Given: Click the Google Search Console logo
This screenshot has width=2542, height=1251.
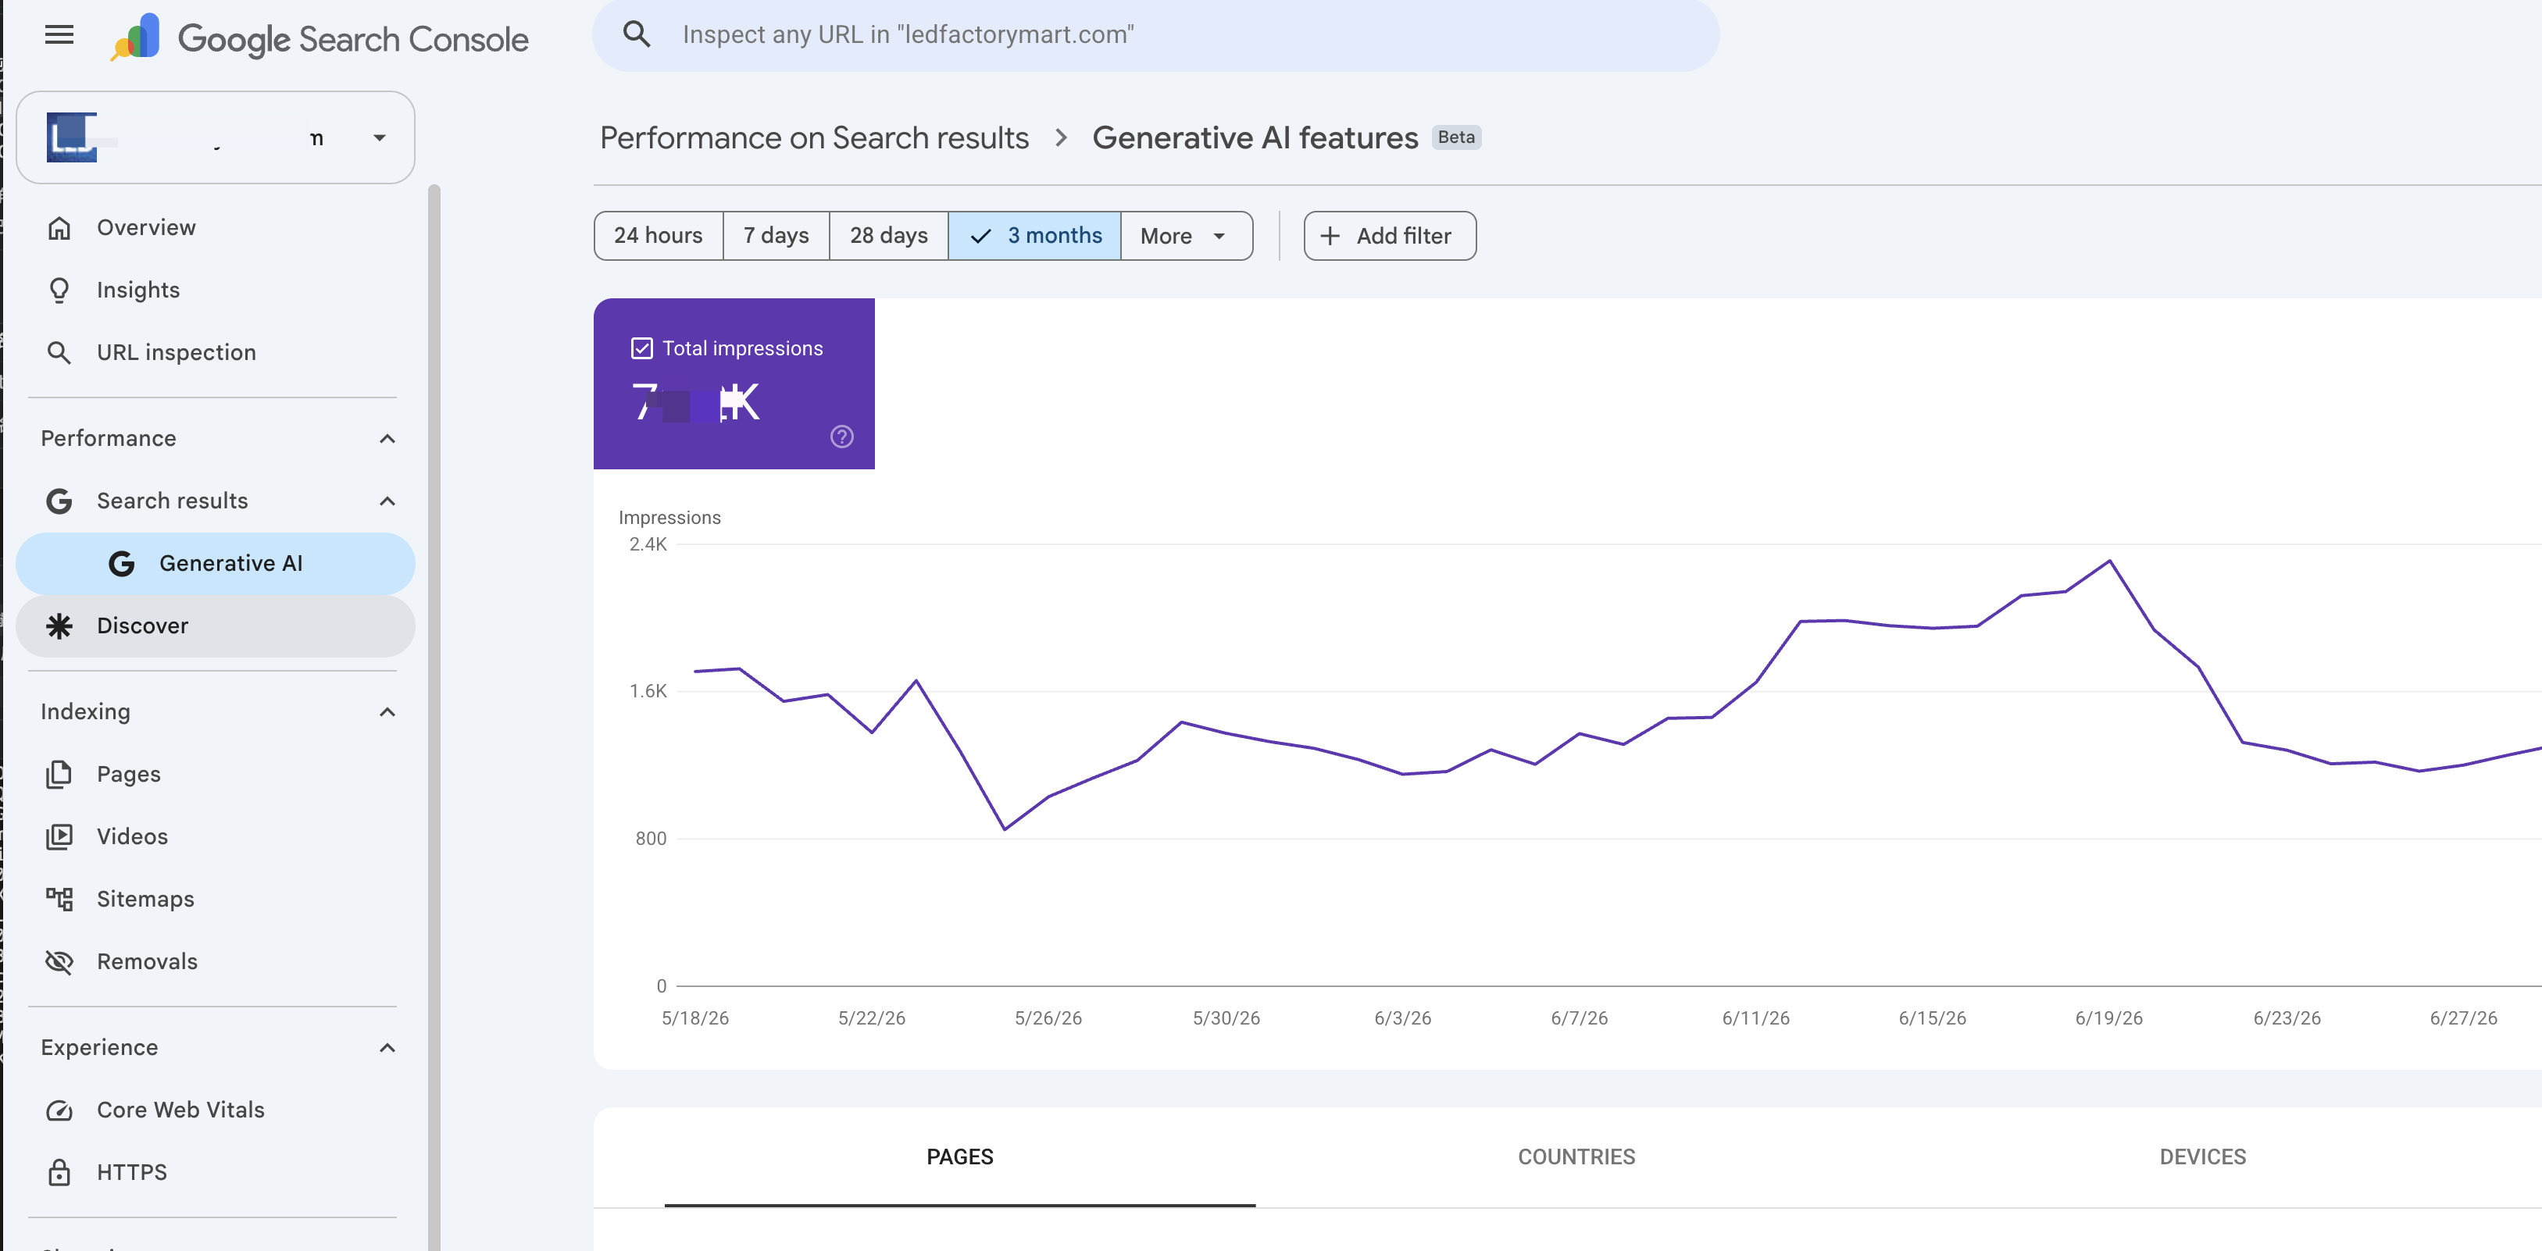Looking at the screenshot, I should (320, 37).
